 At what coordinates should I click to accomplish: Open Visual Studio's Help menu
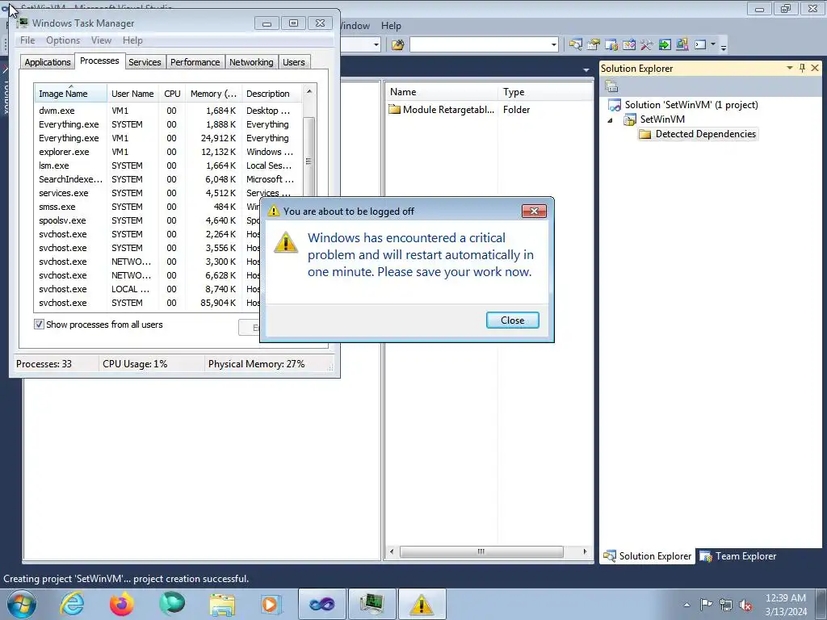click(x=391, y=26)
